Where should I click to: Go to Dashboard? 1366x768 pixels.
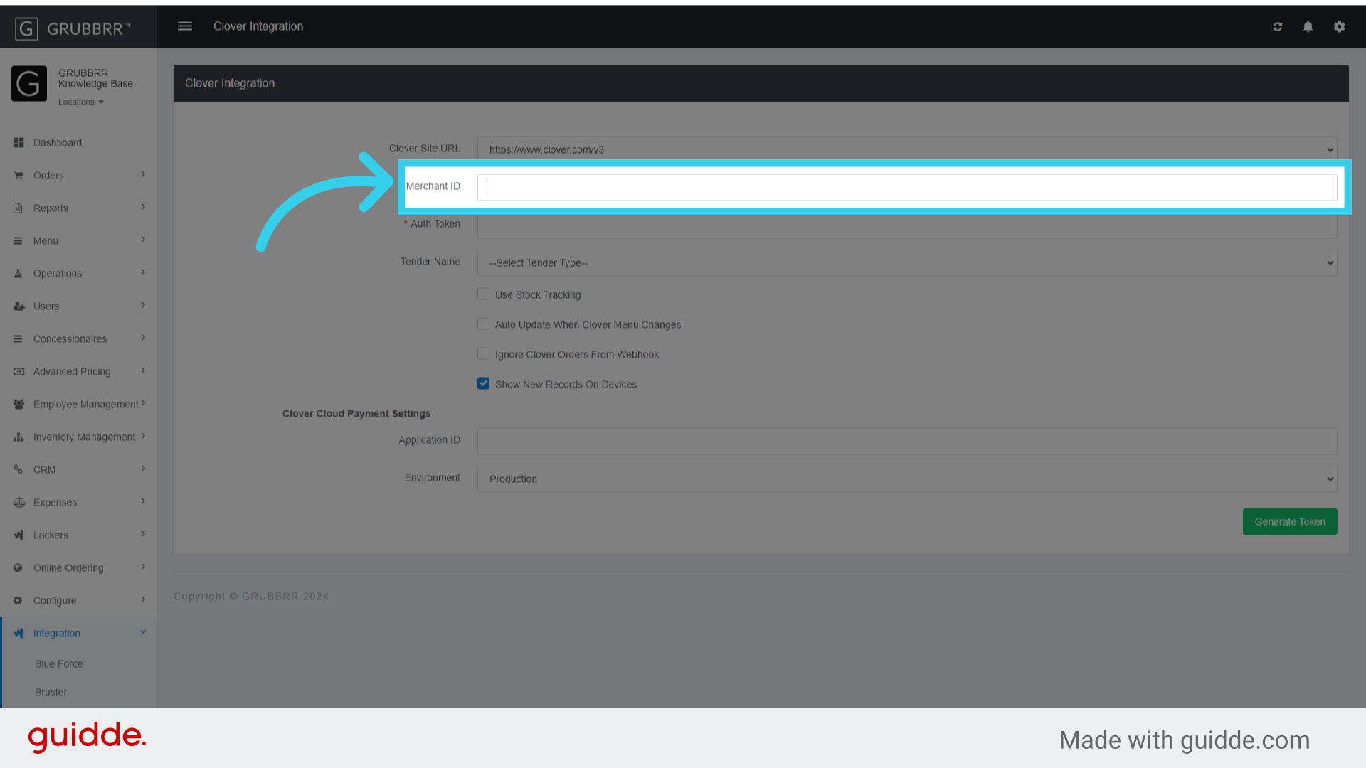[58, 143]
